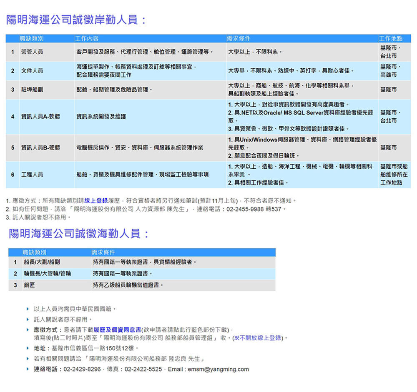This screenshot has width=417, height=392.
Task: Open the 線上登錄 online registration link
Action: click(96, 201)
